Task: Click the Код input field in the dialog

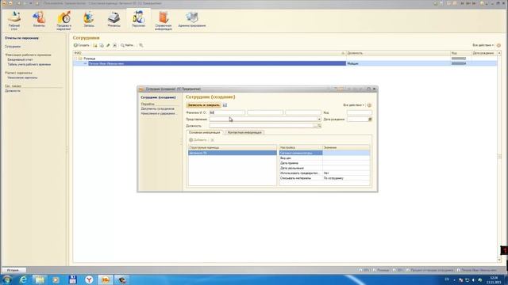Action: [360, 112]
